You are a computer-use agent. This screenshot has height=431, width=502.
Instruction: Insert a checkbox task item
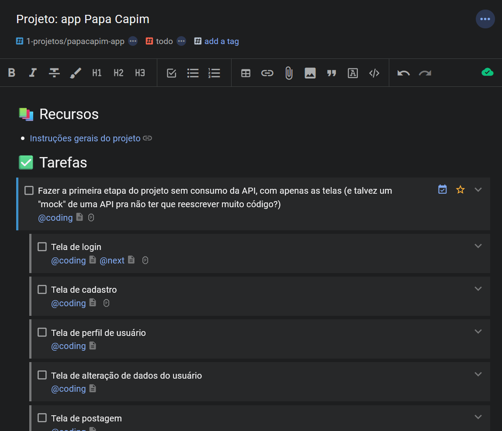tap(172, 73)
